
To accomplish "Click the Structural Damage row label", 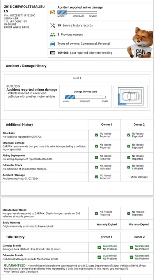I will 14,143.
